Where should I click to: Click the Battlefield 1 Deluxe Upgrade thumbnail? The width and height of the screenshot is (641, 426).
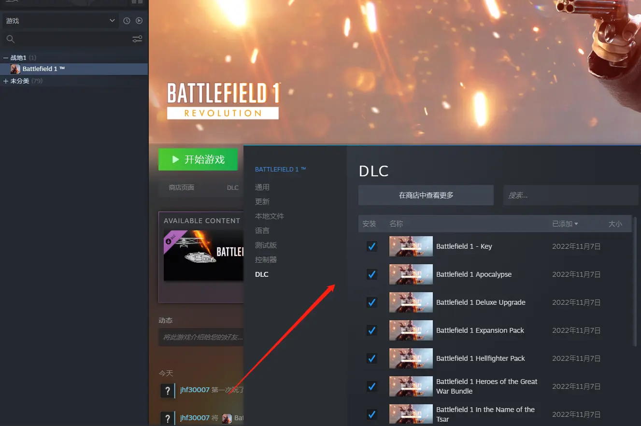[411, 302]
